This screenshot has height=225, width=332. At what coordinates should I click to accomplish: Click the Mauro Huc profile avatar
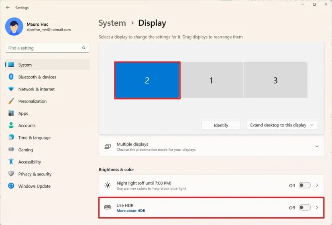(x=14, y=27)
